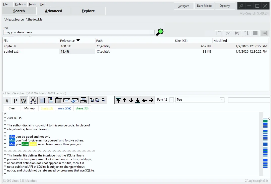The image size is (271, 184).
Task: Click the up/down sort arrows icon
Action: coord(246,33)
